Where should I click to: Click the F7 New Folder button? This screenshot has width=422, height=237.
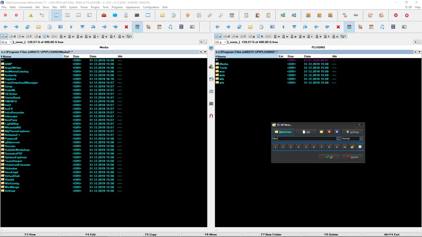point(271,234)
